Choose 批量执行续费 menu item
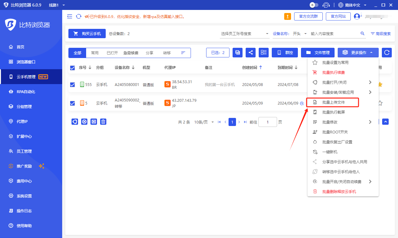 (x=343, y=72)
